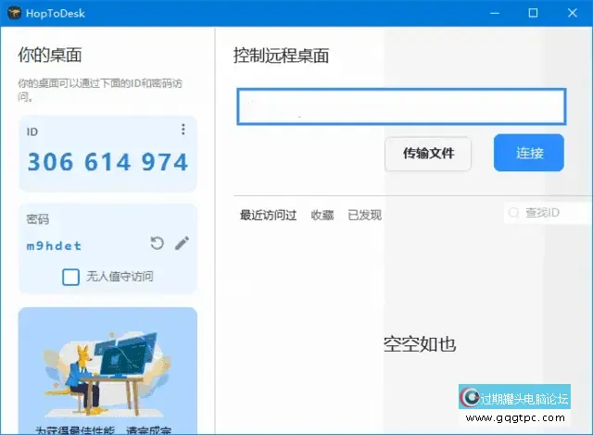593x435 pixels.
Task: Click the kangaroo at desk illustration
Action: (107, 372)
